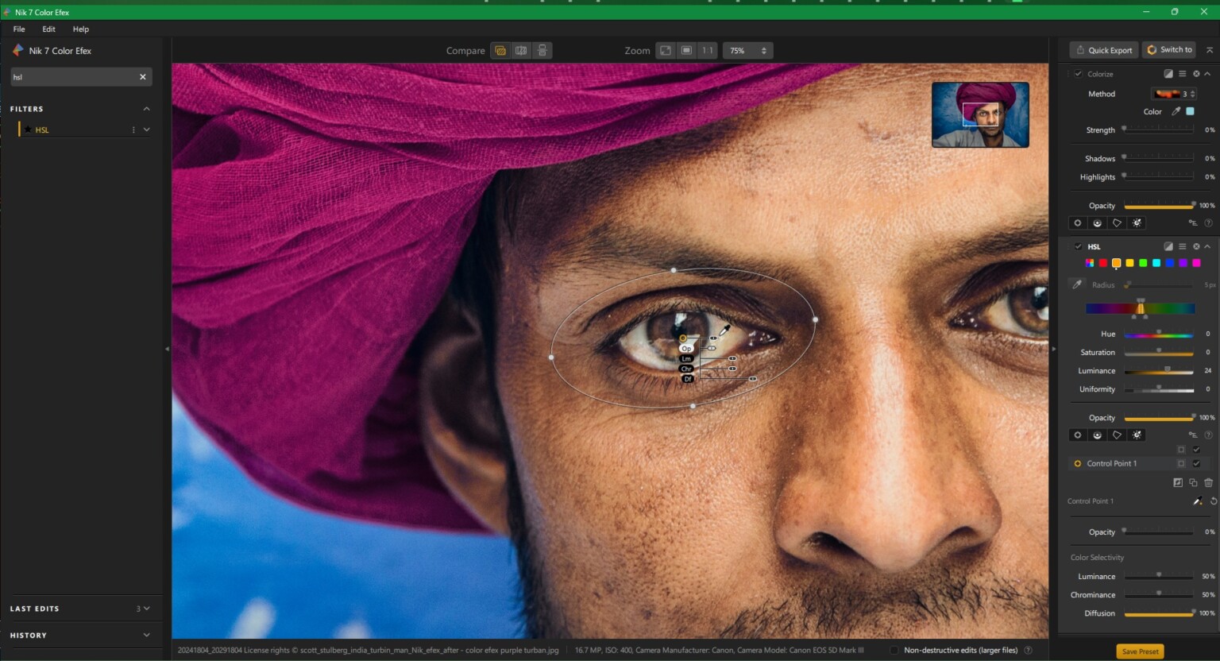Image resolution: width=1220 pixels, height=661 pixels.
Task: Click the Save Preset button
Action: point(1140,651)
